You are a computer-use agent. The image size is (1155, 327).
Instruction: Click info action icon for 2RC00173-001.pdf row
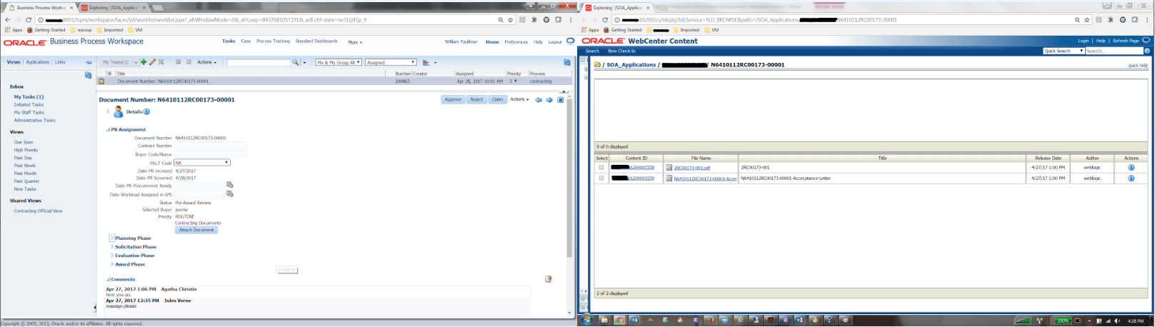[1131, 168]
